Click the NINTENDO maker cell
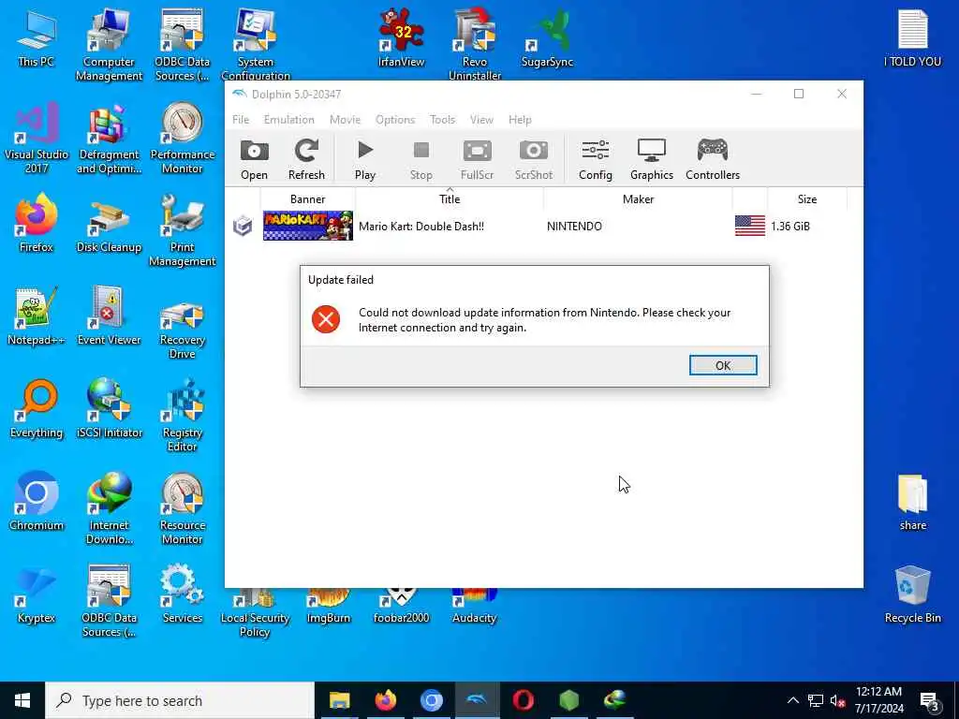Viewport: 959px width, 719px height. [574, 227]
